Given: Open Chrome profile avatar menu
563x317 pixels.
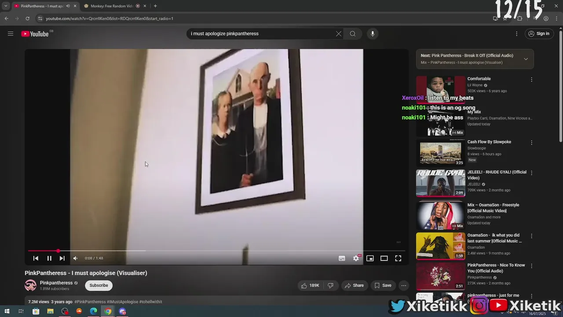Looking at the screenshot, I should click(546, 18).
